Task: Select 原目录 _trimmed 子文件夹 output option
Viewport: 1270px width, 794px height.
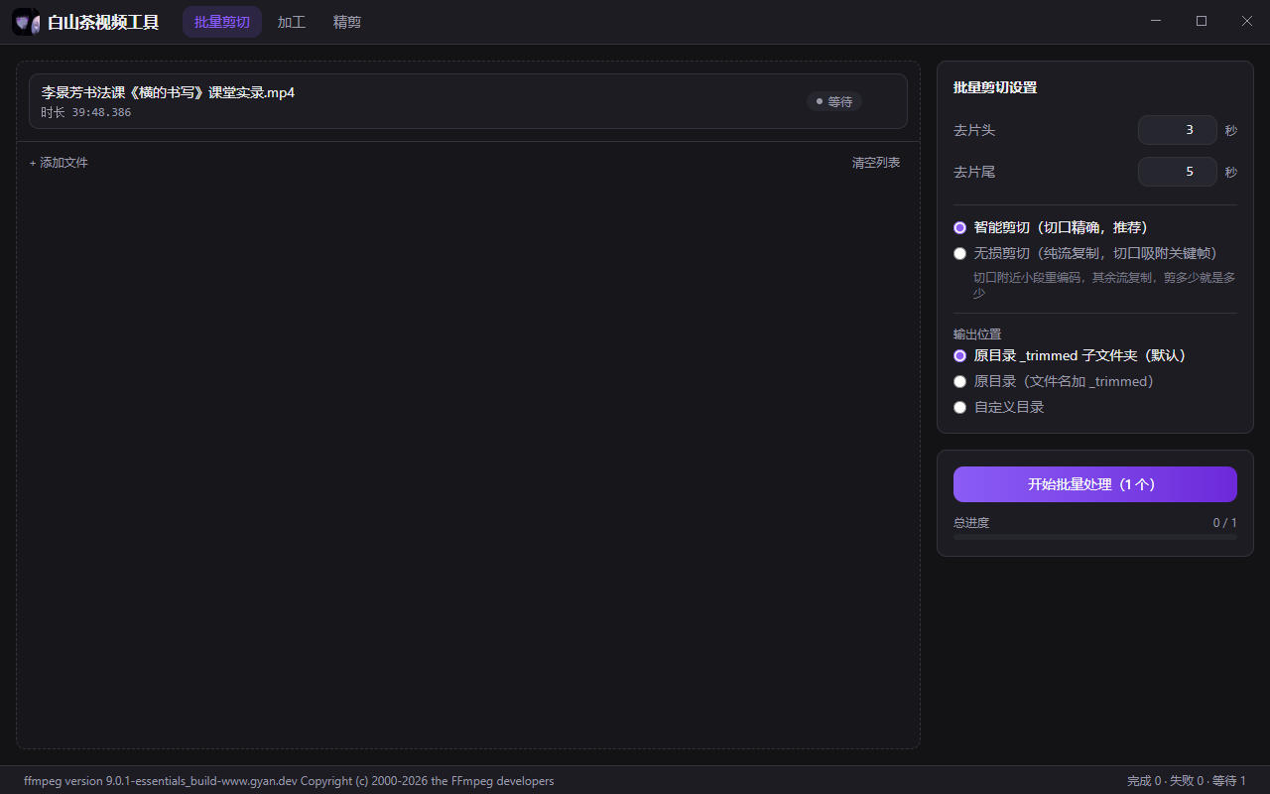Action: (x=1070, y=355)
